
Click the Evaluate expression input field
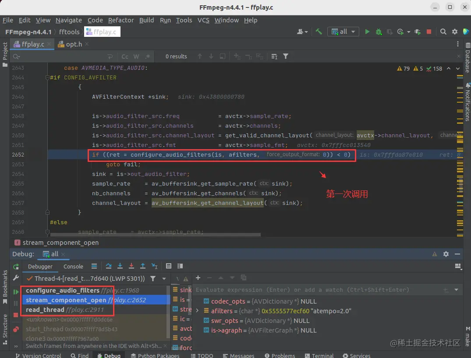[319, 290]
